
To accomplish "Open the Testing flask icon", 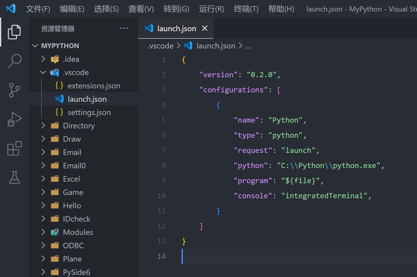I will 14,177.
